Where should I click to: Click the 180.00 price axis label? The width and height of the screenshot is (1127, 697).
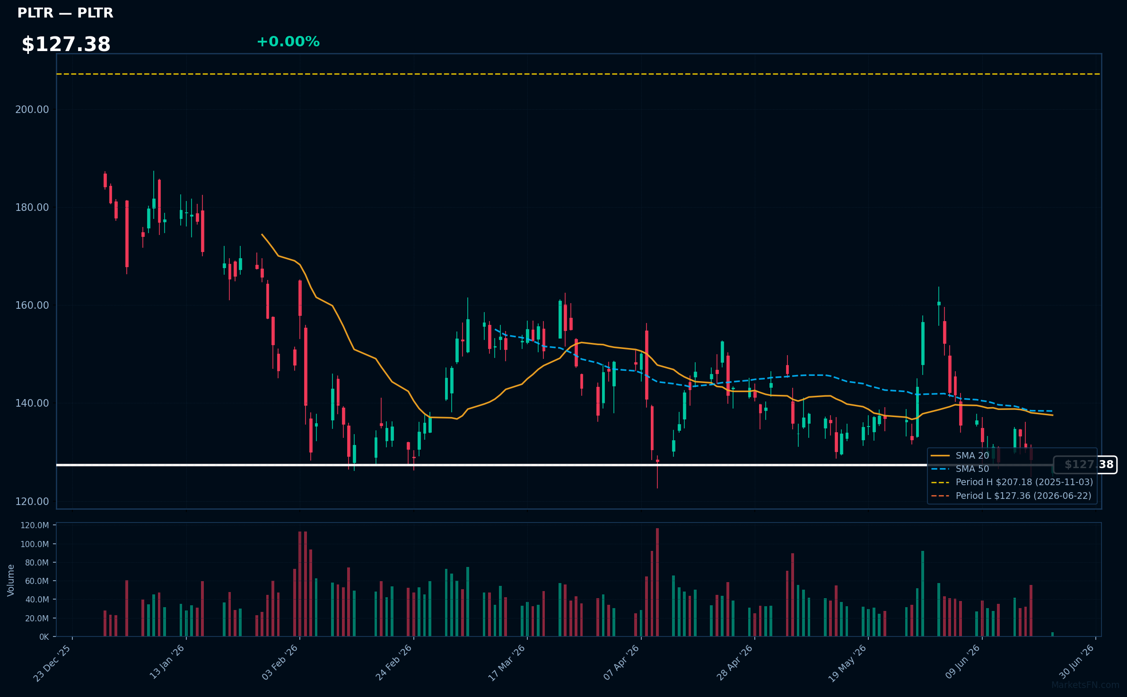click(x=32, y=208)
